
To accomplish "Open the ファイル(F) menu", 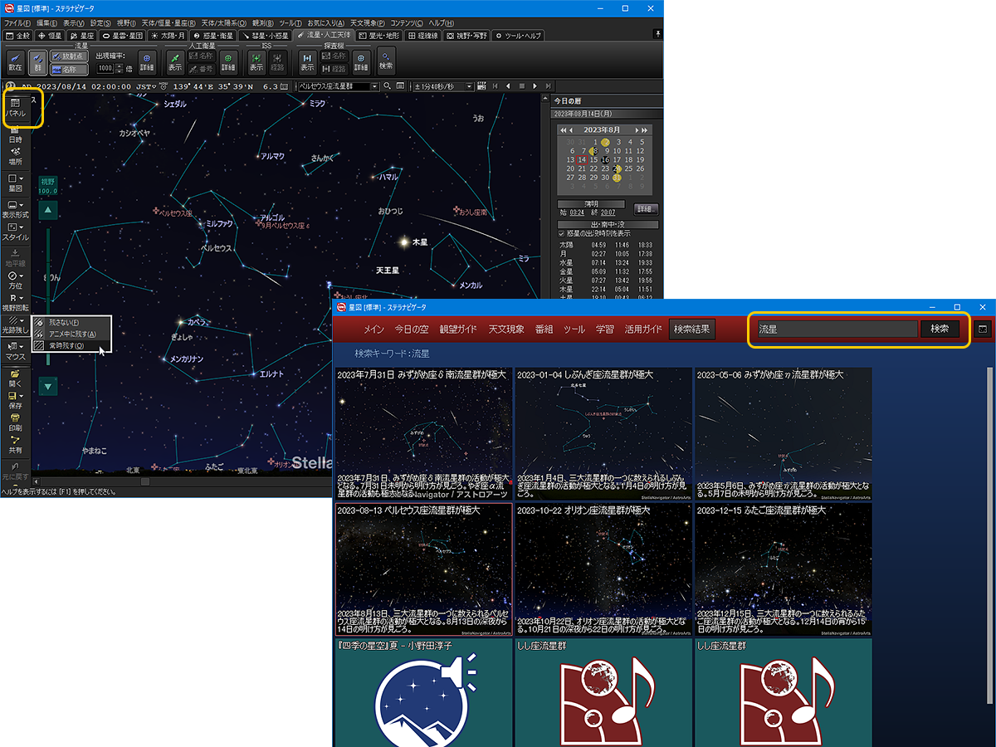I will coord(17,22).
